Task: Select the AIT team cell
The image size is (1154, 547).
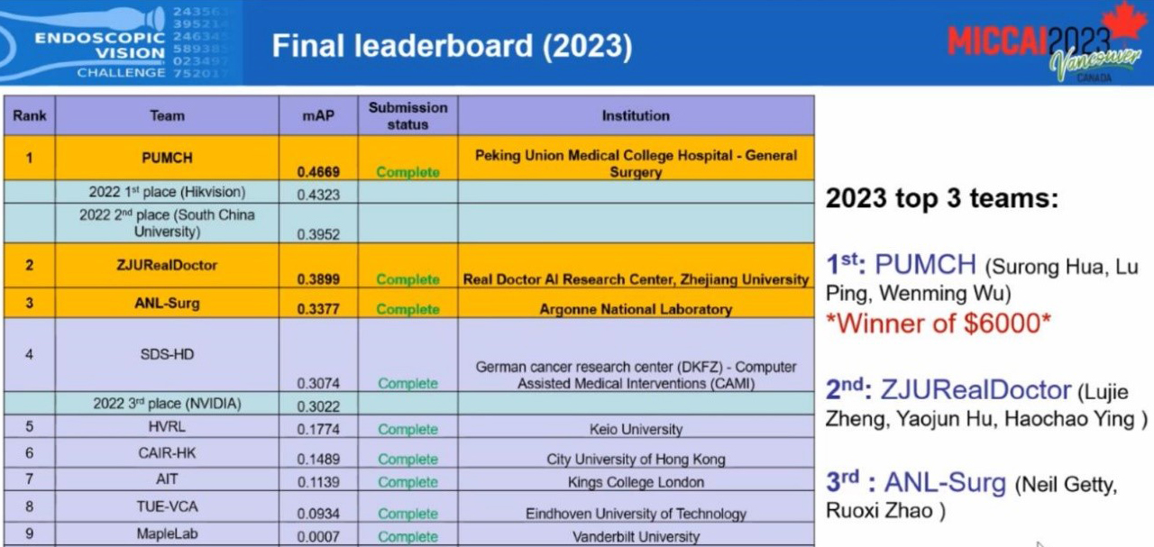Action: [167, 479]
